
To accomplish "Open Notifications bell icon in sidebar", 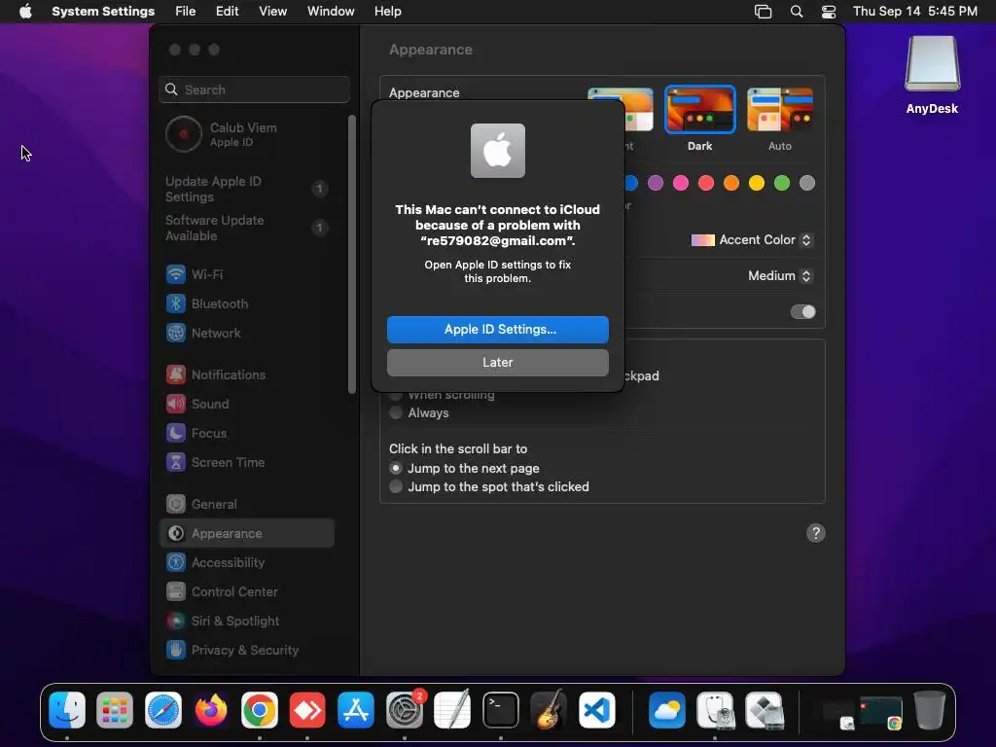I will coord(176,374).
